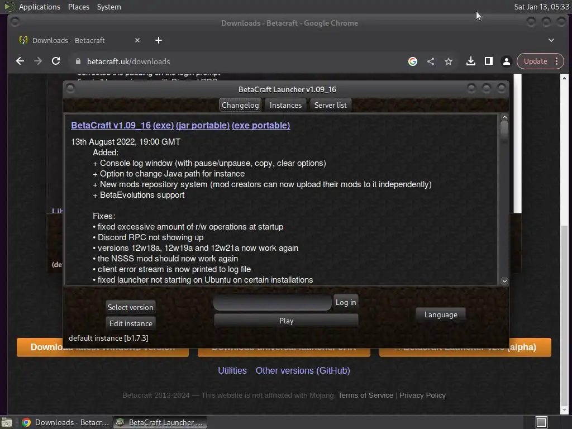Expand Chrome tab search chevron

click(551, 40)
